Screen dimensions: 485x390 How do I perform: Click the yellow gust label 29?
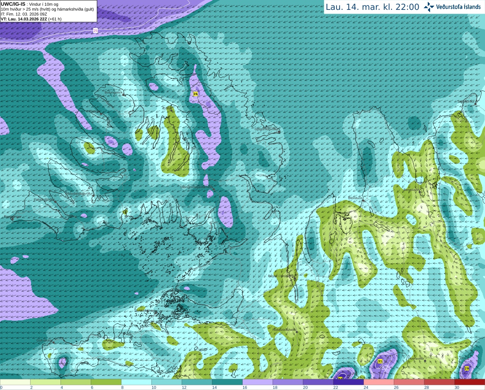coord(467,368)
